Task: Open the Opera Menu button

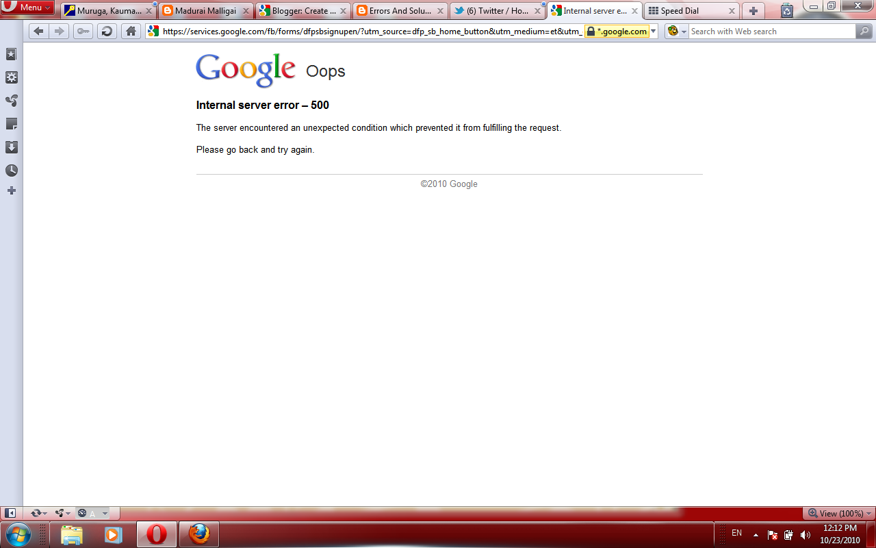Action: [x=27, y=8]
